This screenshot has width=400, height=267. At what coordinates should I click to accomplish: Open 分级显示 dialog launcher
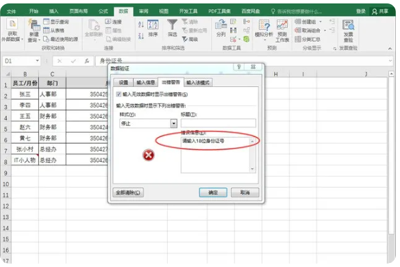pos(335,49)
